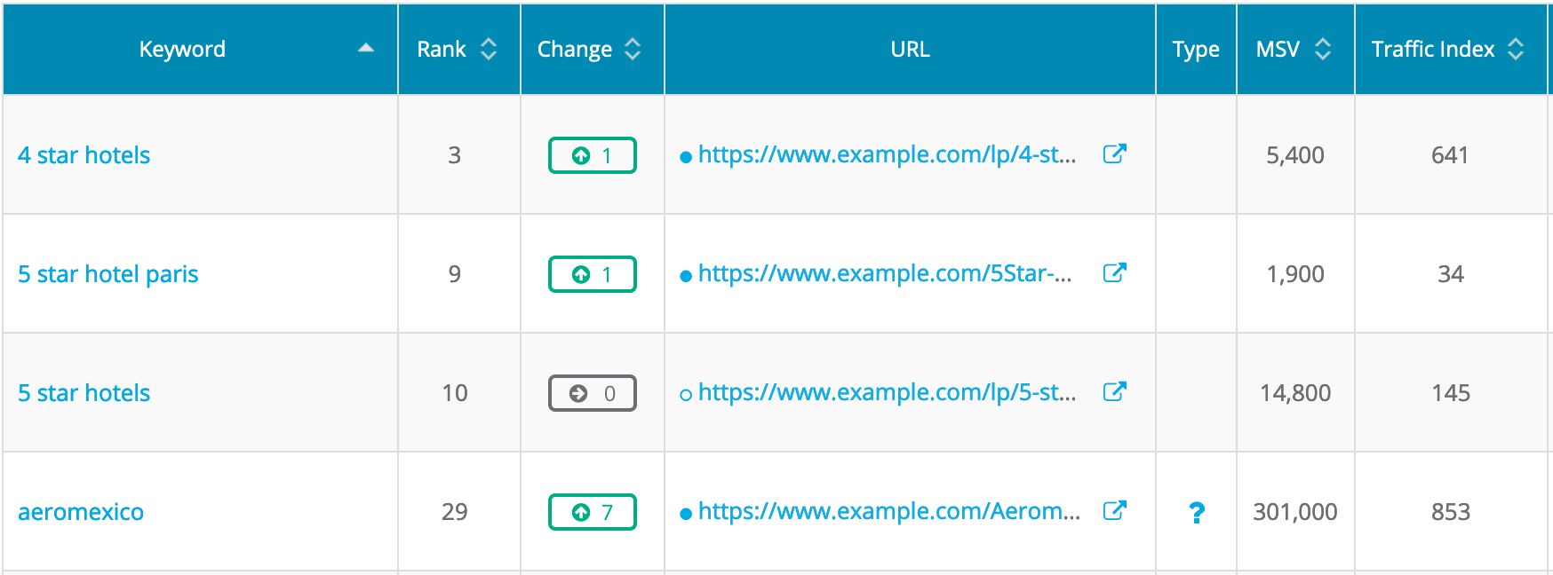The width and height of the screenshot is (1553, 575).
Task: Click the green up-arrow change badge for aeromexico
Action: point(592,512)
